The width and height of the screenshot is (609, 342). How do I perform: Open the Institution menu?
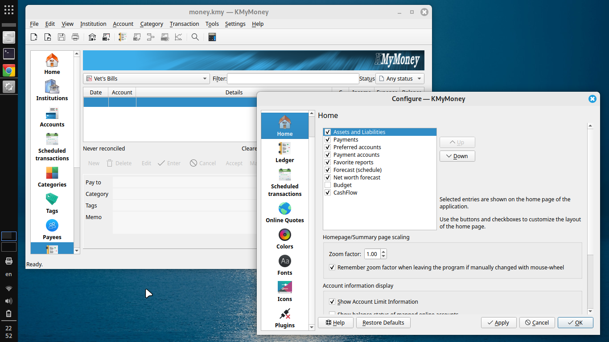tap(93, 24)
